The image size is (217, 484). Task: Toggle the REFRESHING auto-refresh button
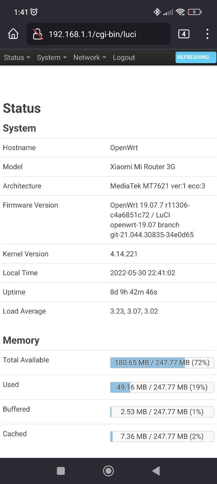coord(196,57)
